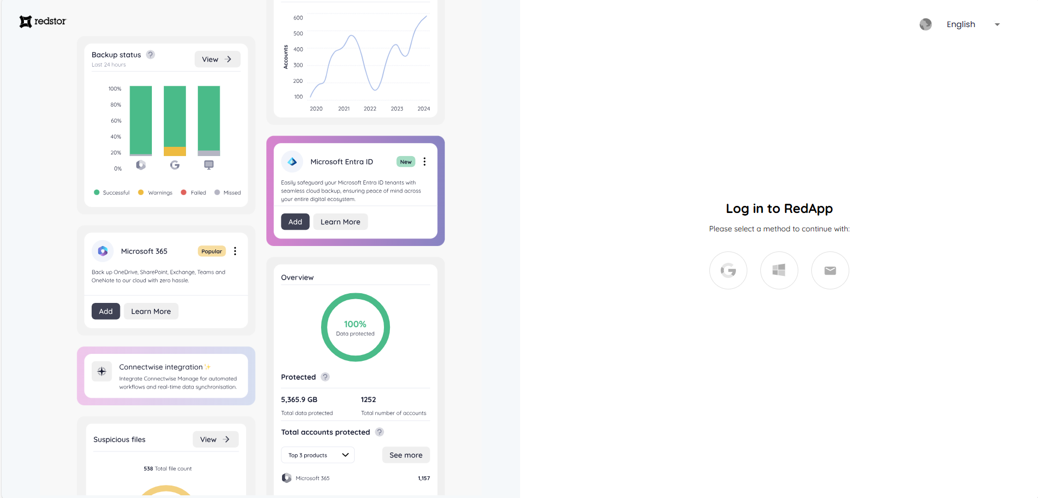The height and width of the screenshot is (498, 1038).
Task: Click Total accounts protected help icon
Action: pyautogui.click(x=380, y=432)
